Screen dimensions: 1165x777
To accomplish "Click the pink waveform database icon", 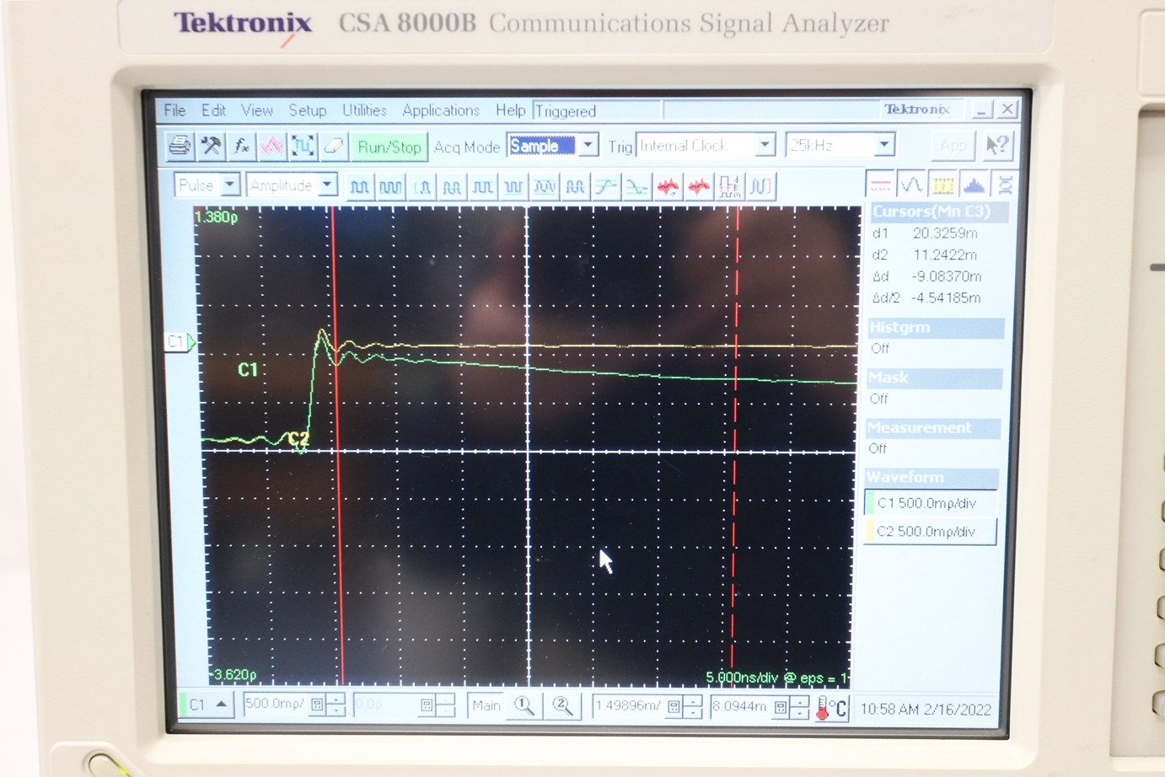I will [271, 147].
